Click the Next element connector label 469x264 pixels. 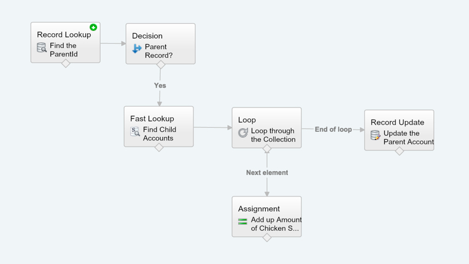tap(267, 173)
